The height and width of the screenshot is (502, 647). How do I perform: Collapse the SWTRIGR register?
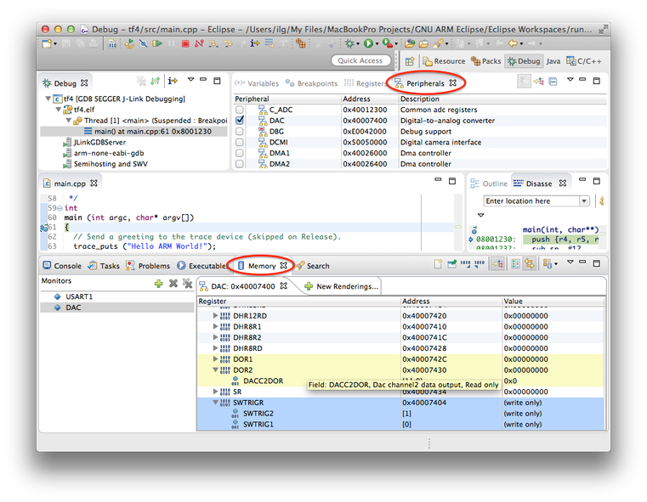point(216,403)
